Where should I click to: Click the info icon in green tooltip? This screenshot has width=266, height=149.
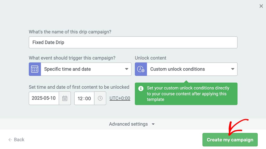coord(141,88)
